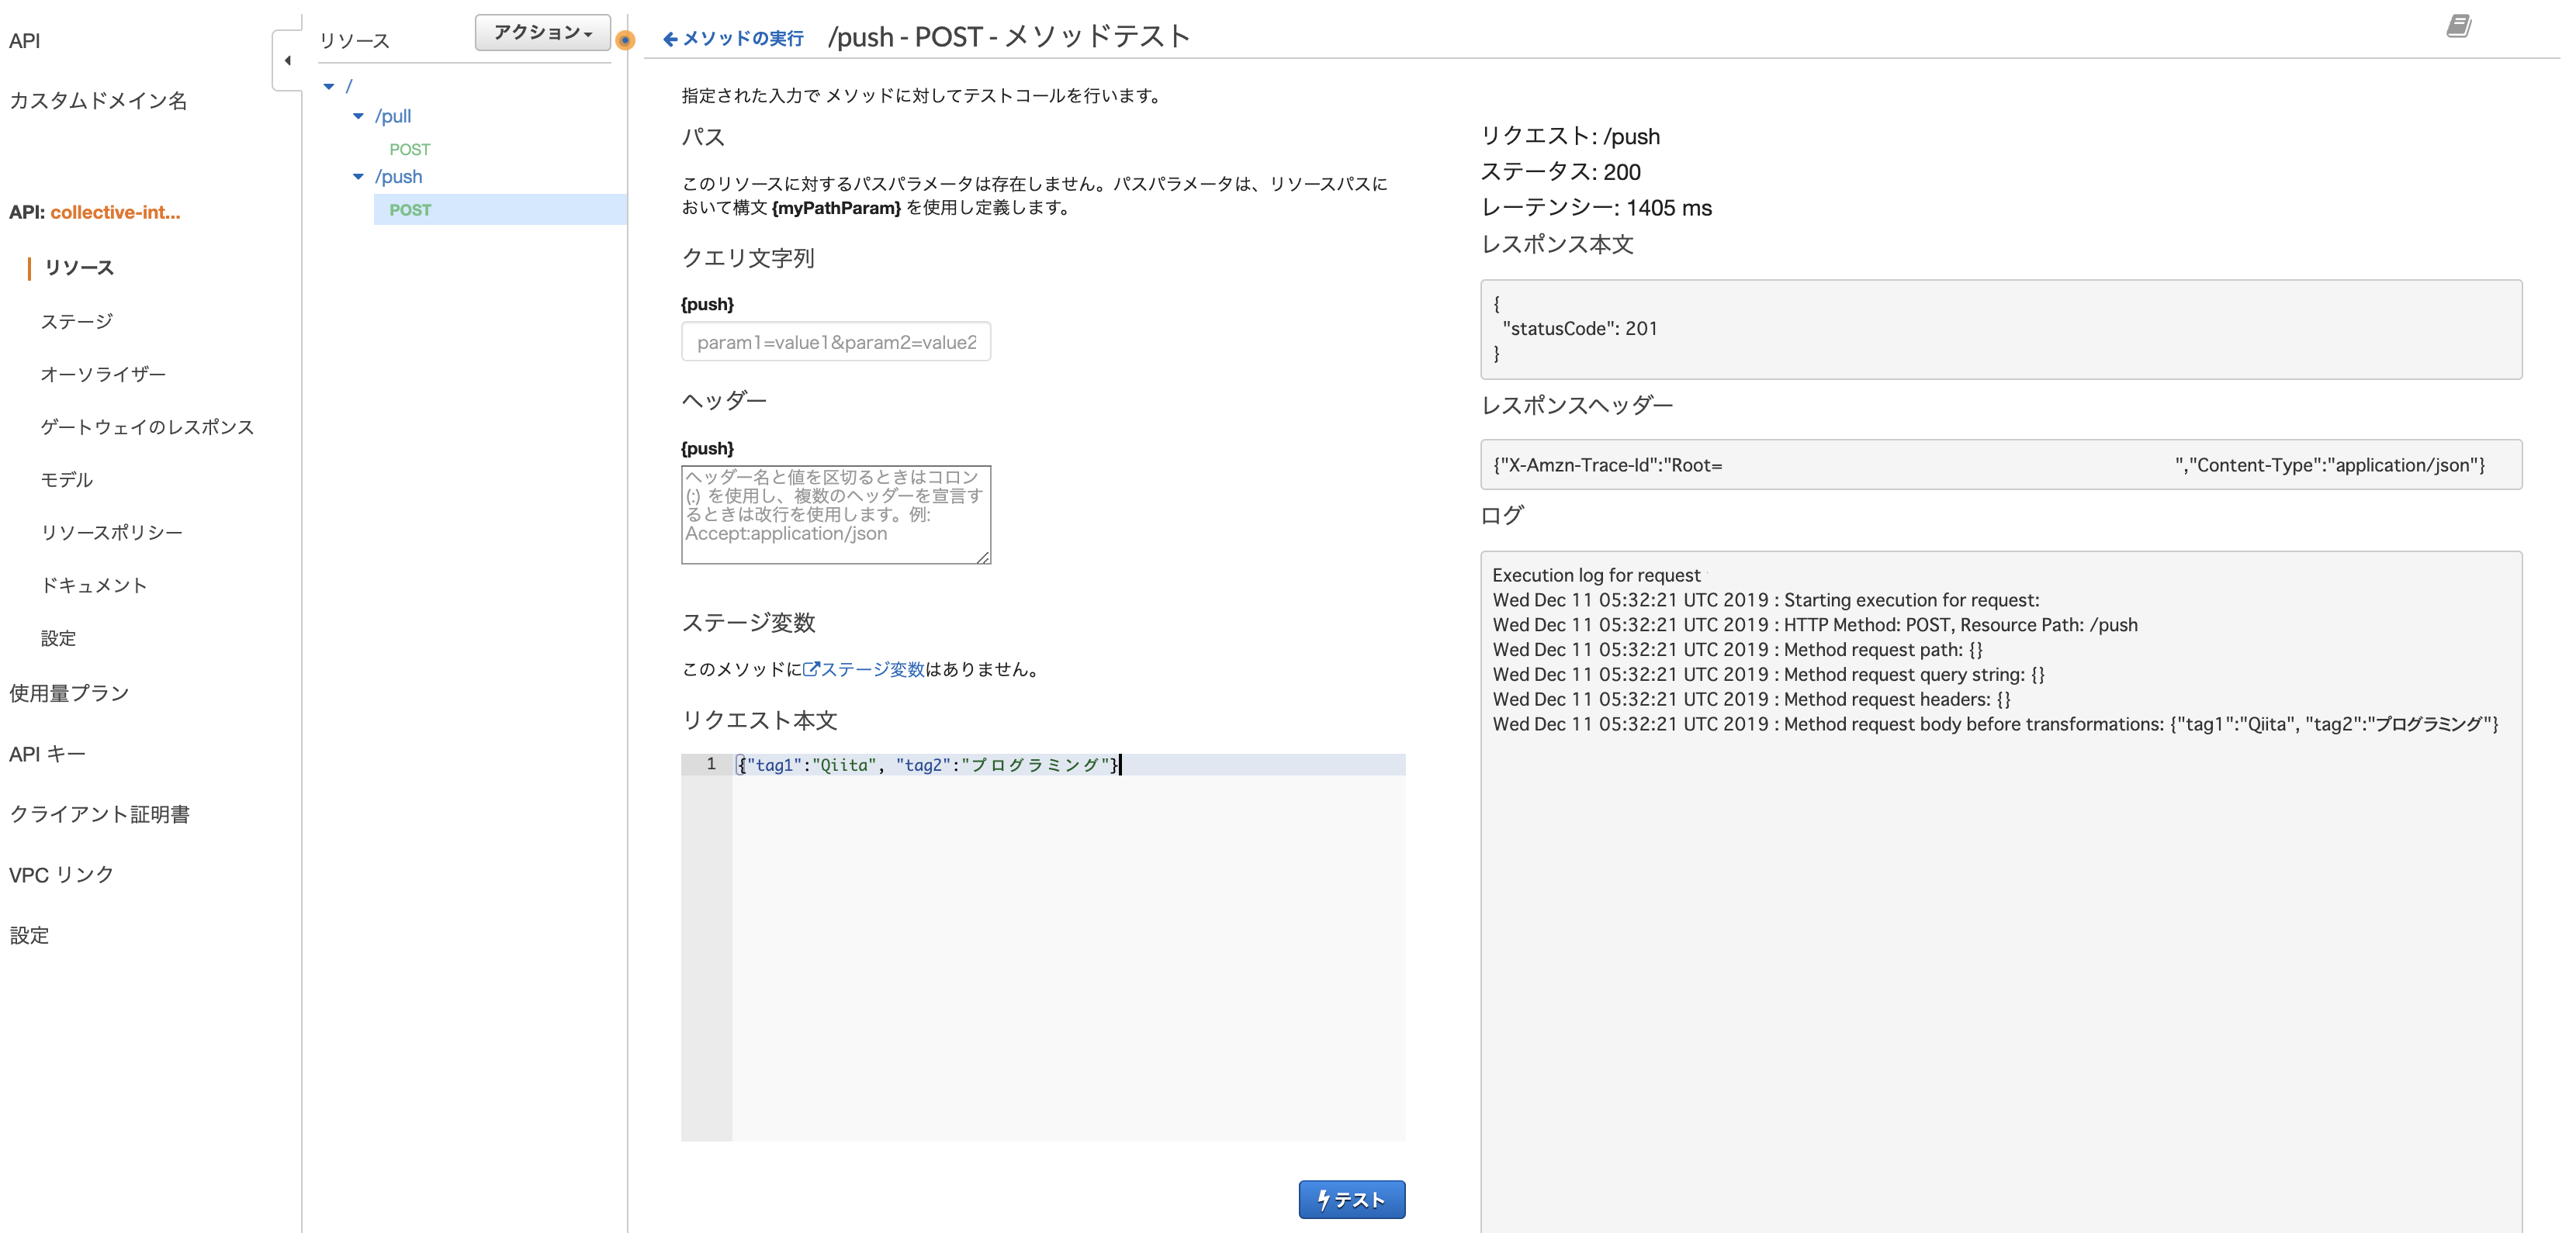Open クライアント証明書 in sidebar
The width and height of the screenshot is (2576, 1233).
point(99,815)
